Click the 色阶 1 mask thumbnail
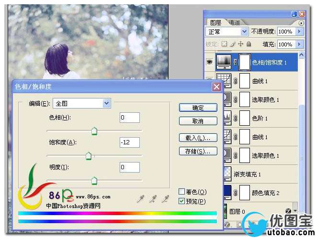This screenshot has height=239, width=316. (x=245, y=118)
